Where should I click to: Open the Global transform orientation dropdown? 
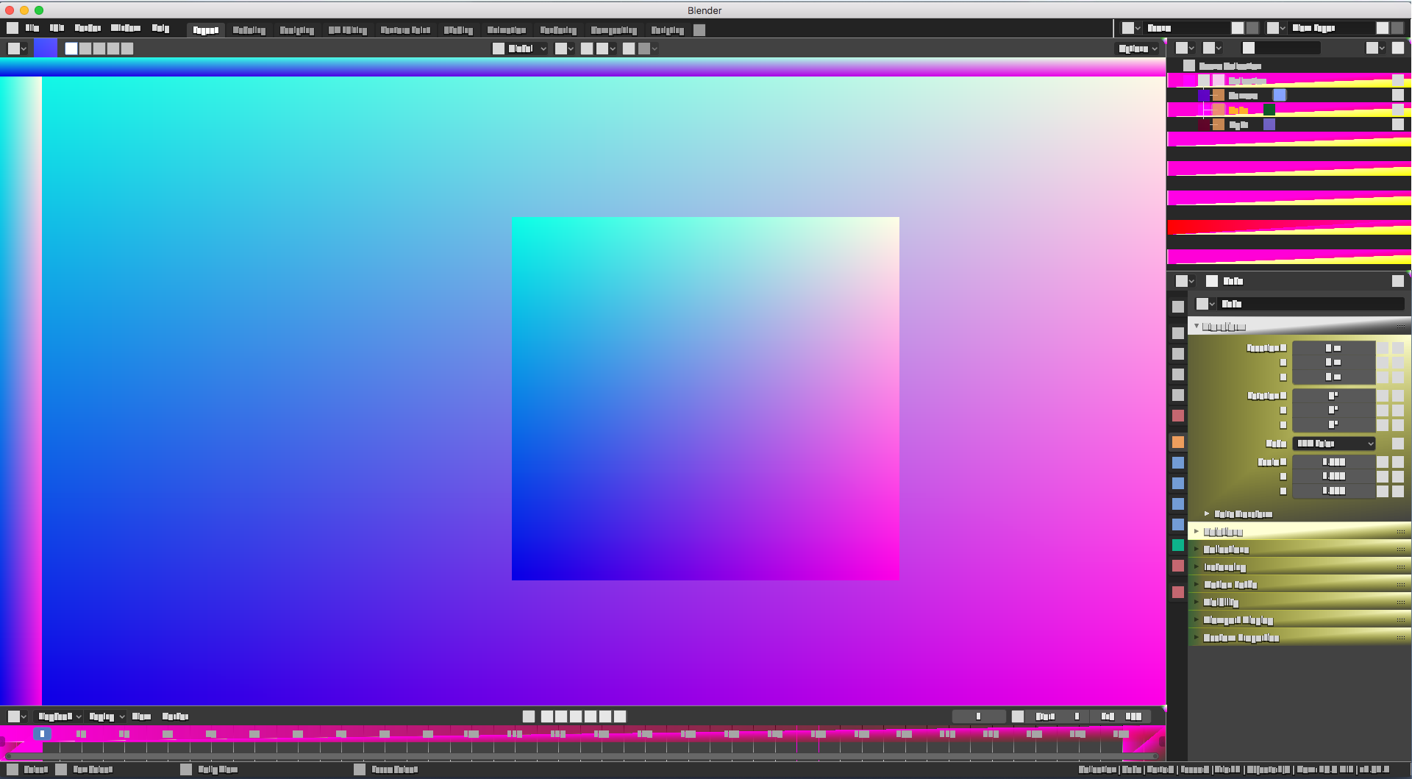(520, 49)
